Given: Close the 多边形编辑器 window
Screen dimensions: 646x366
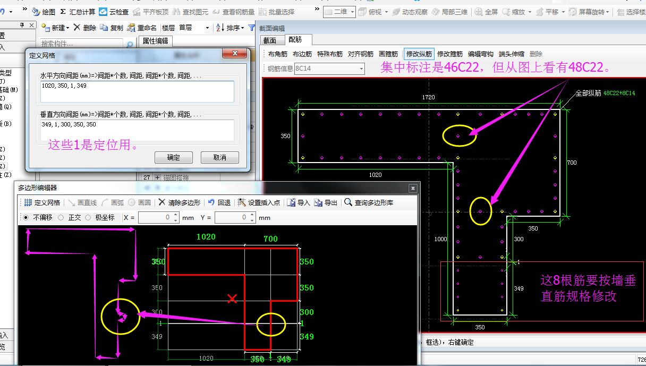Looking at the screenshot, I should 413,188.
